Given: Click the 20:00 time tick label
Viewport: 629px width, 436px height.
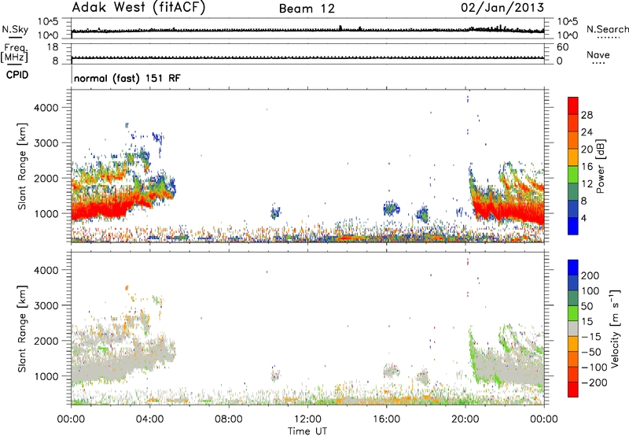Looking at the screenshot, I should tap(465, 419).
